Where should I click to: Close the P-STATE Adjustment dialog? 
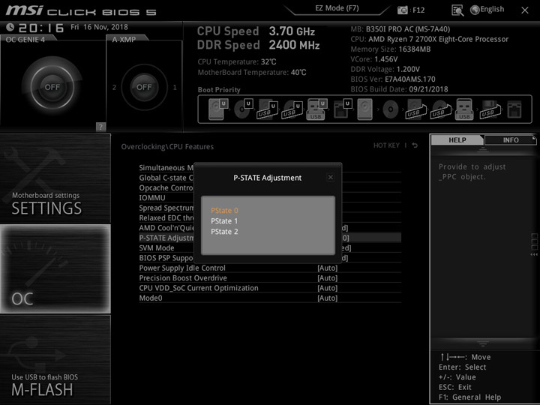330,177
